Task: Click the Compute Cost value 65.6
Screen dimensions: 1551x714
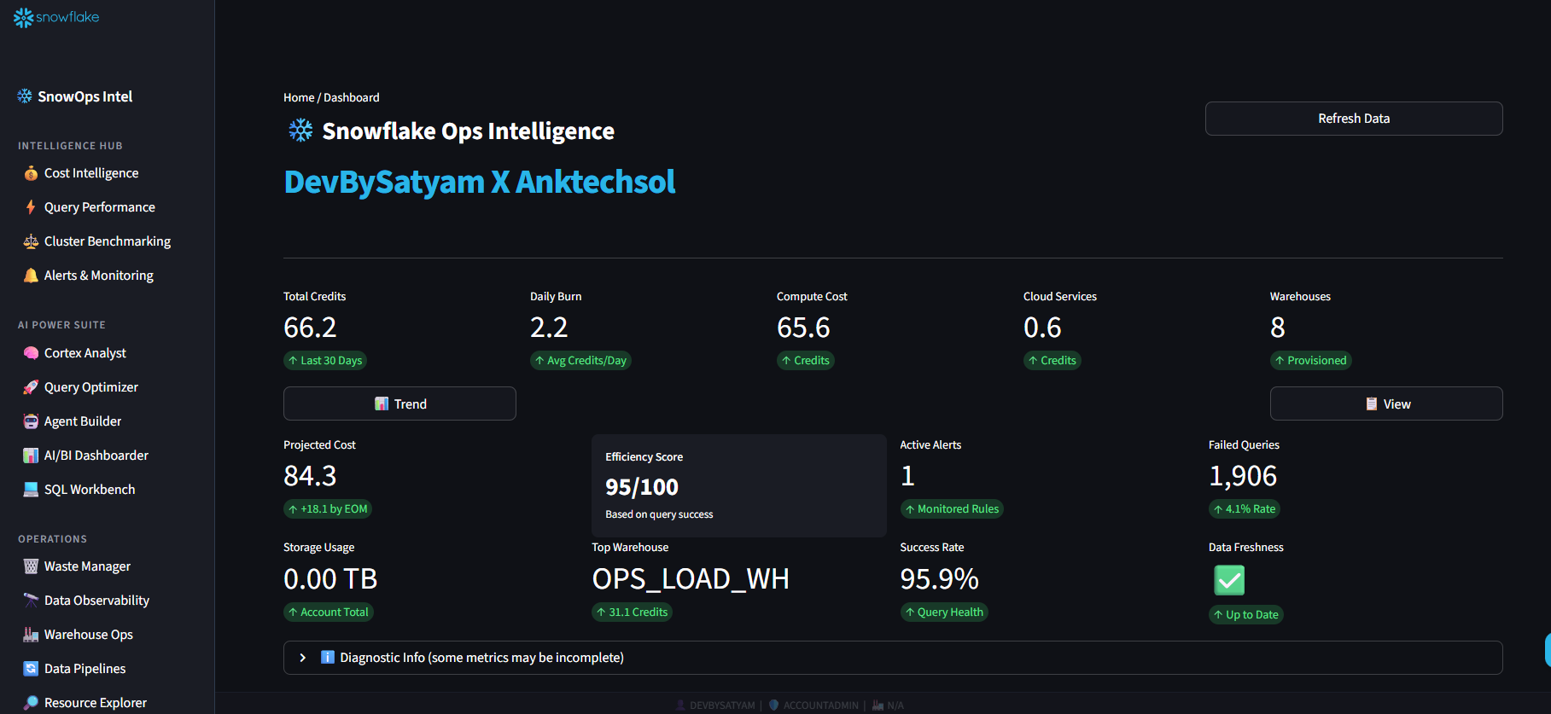Action: click(x=803, y=328)
